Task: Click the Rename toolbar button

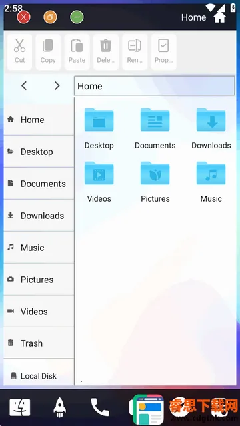Action: [x=135, y=52]
